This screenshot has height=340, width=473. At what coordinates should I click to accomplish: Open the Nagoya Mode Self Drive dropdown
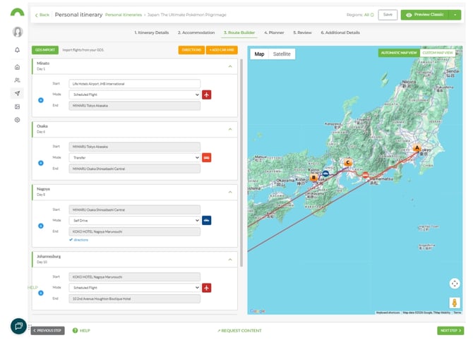134,220
